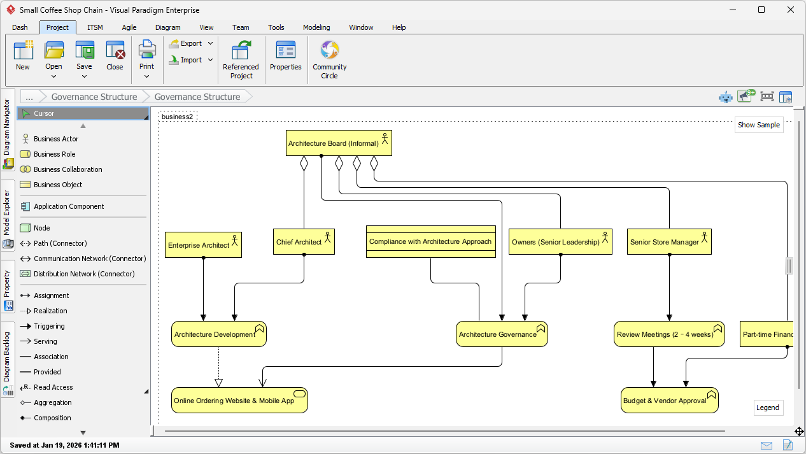
Task: Click the Legend button on the diagram
Action: coord(768,408)
